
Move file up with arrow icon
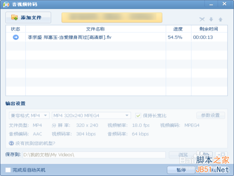tap(220, 19)
